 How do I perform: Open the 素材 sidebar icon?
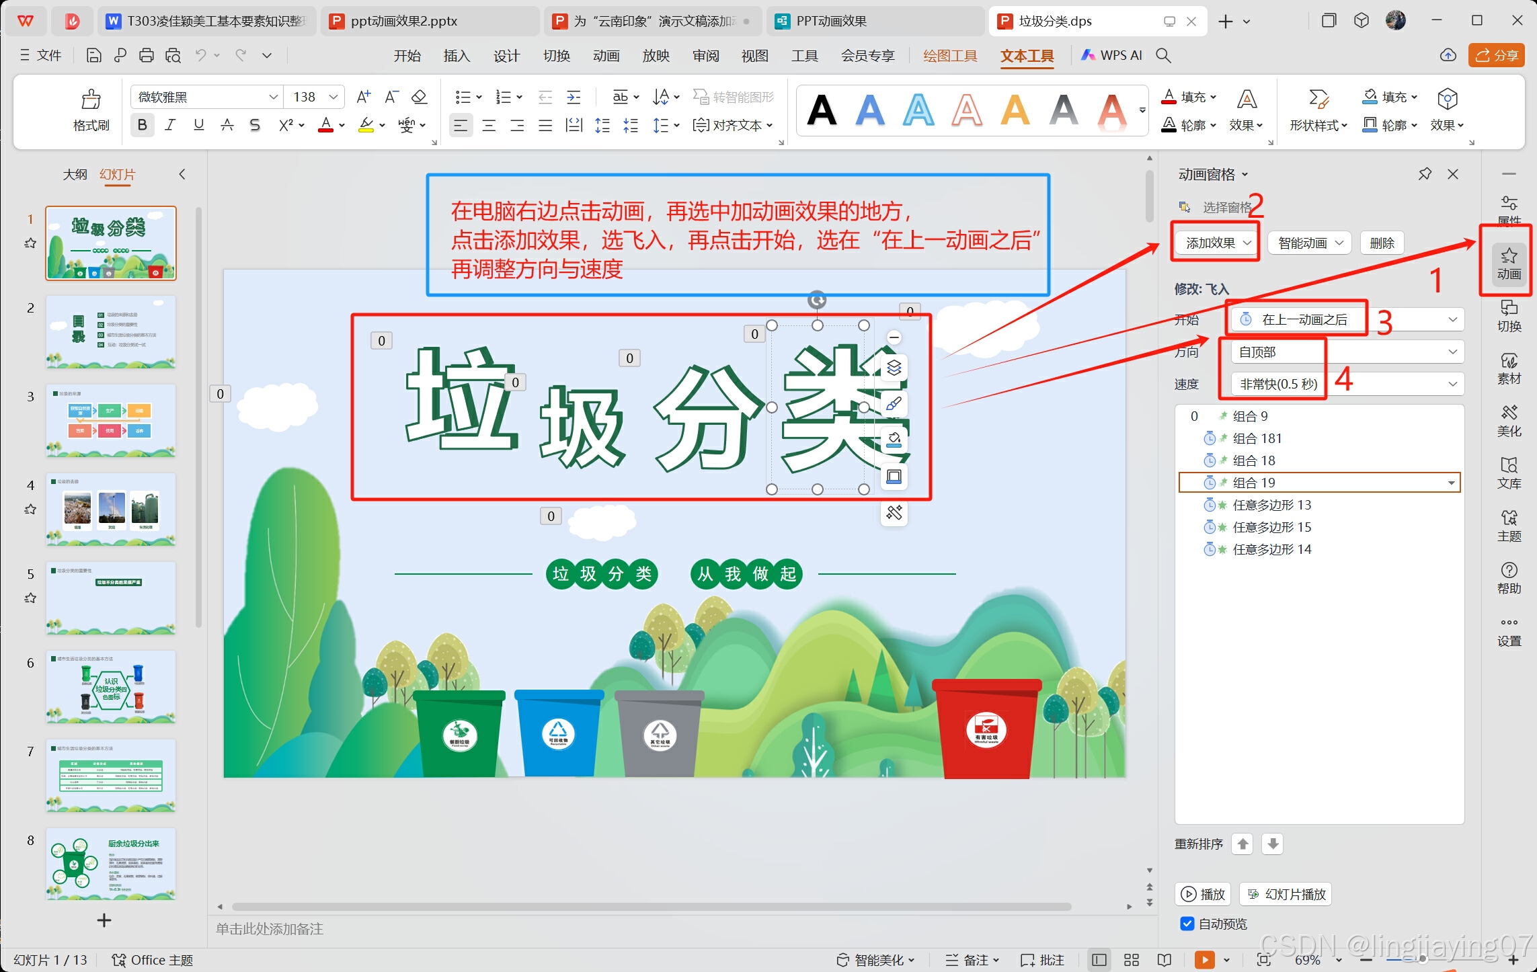tap(1508, 368)
